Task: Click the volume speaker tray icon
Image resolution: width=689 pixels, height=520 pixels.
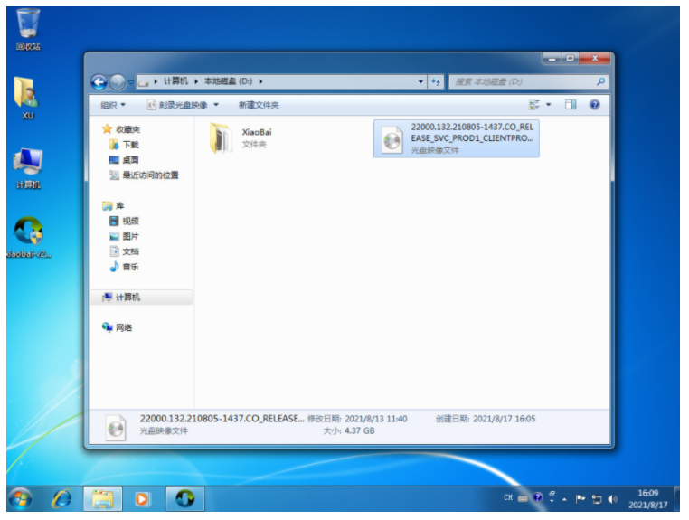Action: (612, 498)
